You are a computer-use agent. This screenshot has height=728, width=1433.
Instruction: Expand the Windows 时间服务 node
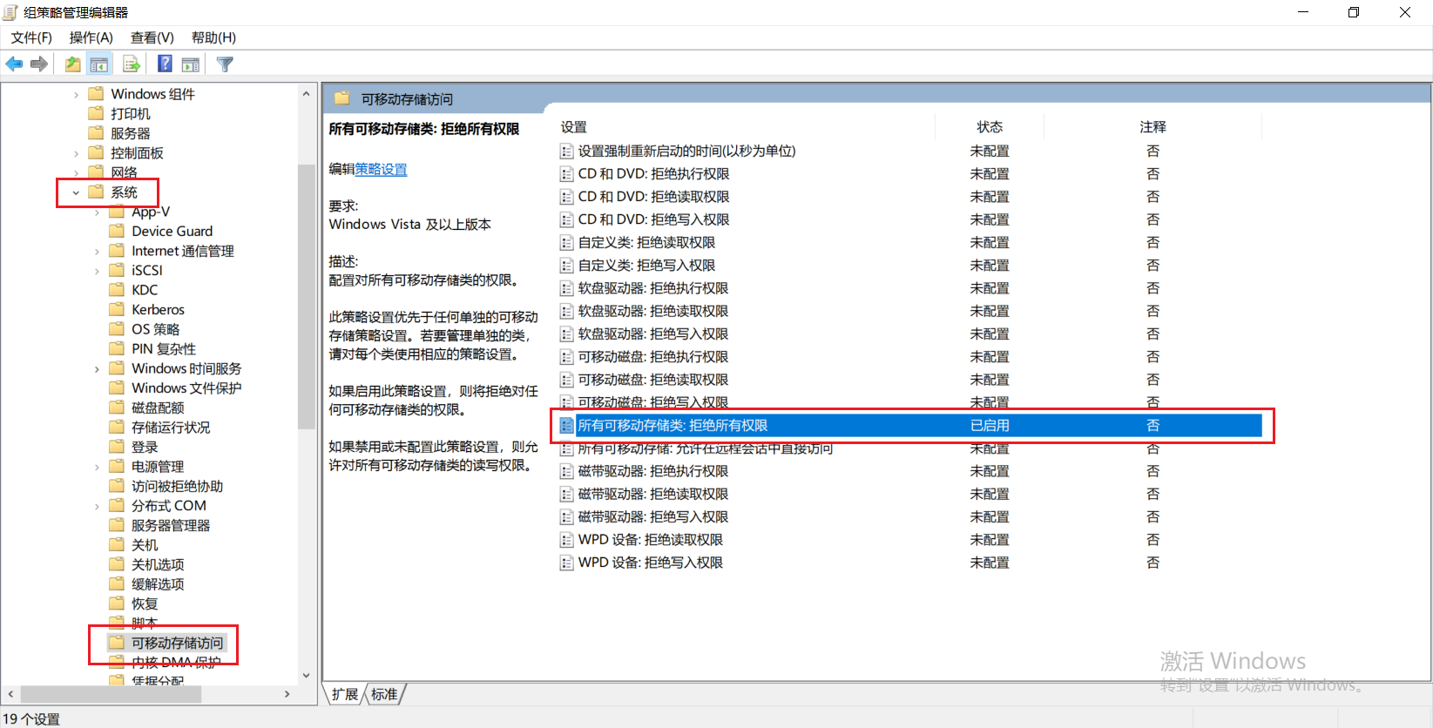(97, 368)
